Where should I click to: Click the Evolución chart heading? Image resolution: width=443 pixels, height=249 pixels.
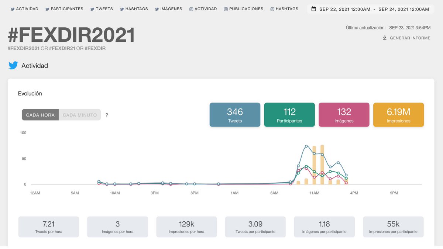(x=30, y=94)
